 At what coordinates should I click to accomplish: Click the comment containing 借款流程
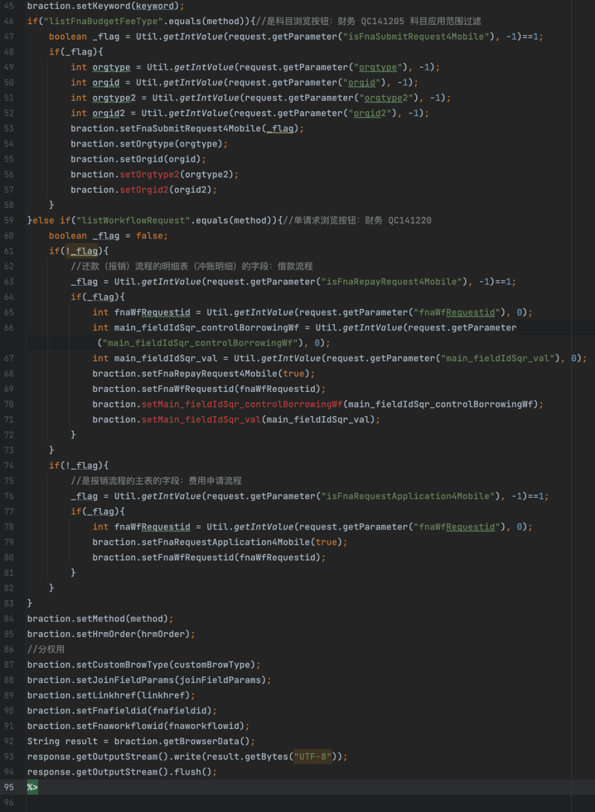[192, 266]
